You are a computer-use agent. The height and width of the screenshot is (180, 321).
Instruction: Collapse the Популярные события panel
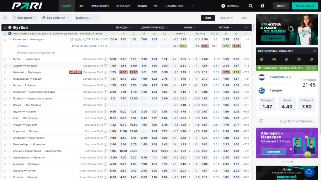click(315, 51)
